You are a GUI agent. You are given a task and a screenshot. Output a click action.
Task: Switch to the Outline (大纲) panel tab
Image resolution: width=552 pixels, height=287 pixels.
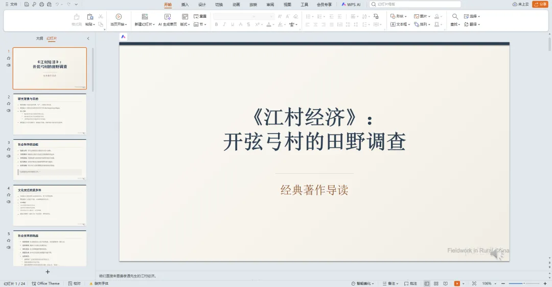click(39, 38)
